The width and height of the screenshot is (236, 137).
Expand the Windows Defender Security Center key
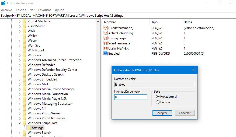point(20,70)
